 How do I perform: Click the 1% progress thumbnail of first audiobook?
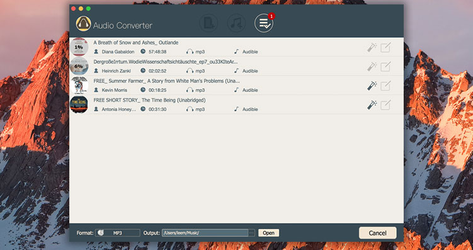tap(79, 47)
